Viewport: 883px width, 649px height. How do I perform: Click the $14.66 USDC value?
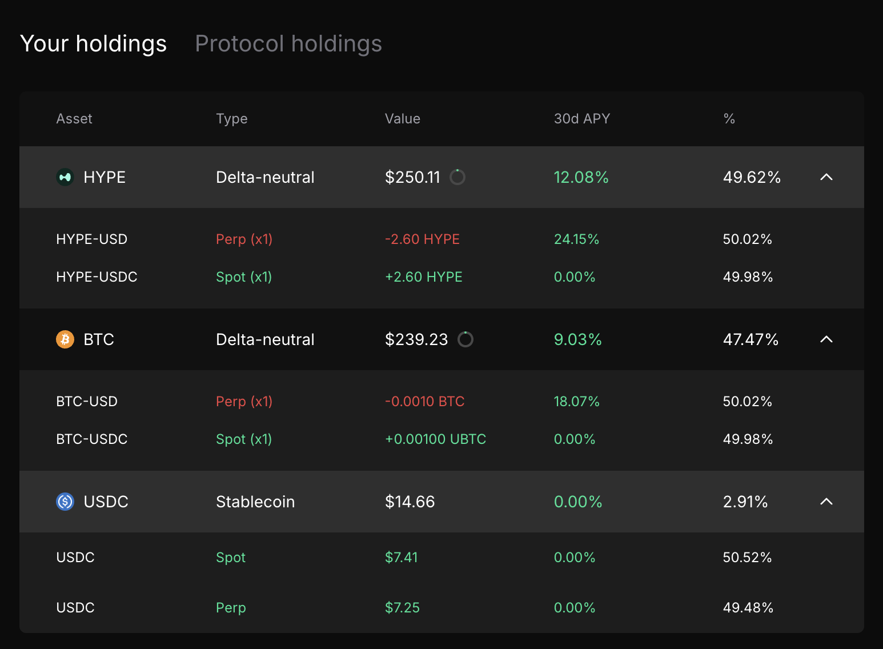coord(410,502)
